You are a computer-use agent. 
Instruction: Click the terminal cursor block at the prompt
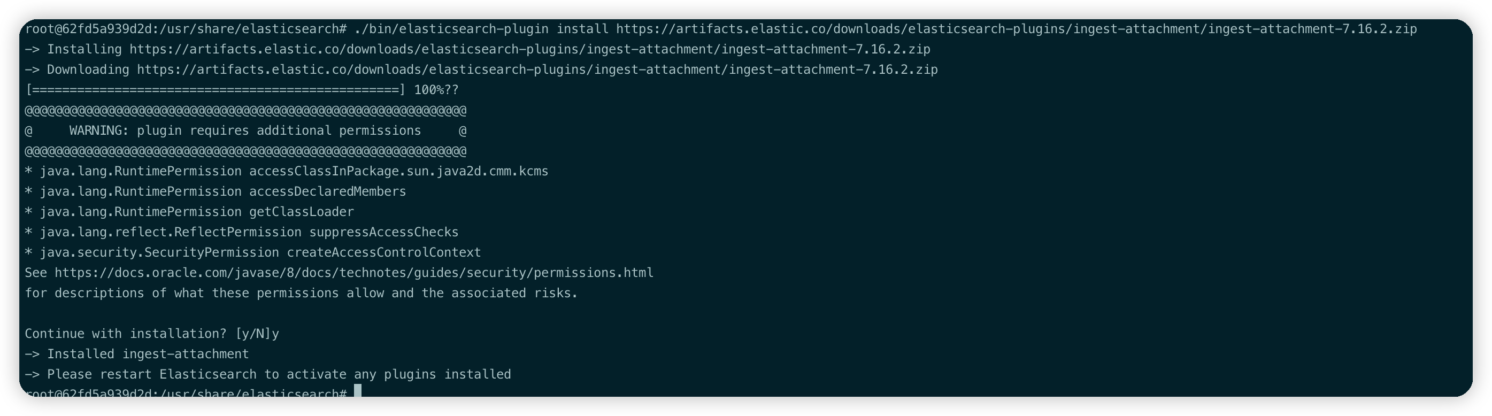click(x=357, y=391)
